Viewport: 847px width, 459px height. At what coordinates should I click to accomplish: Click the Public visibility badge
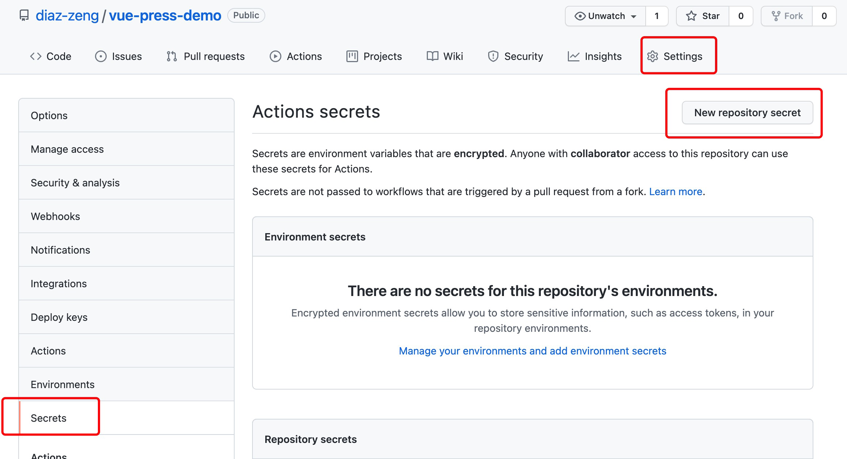coord(246,15)
